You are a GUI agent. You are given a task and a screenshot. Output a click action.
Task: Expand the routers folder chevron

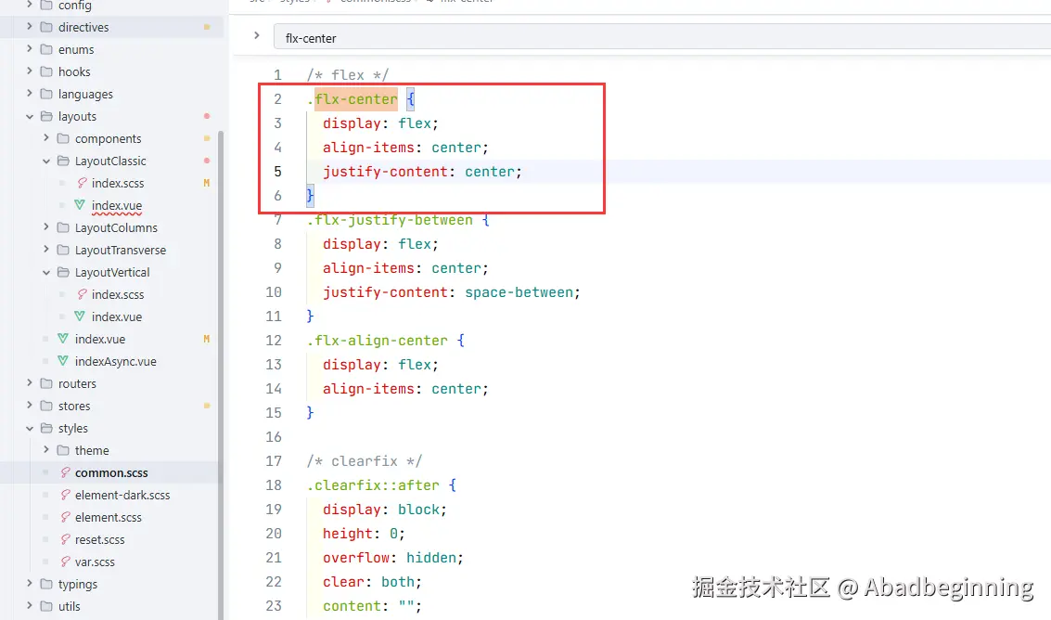point(29,383)
